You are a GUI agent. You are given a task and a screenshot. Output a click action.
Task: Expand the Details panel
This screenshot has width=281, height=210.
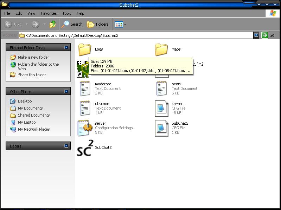point(66,146)
